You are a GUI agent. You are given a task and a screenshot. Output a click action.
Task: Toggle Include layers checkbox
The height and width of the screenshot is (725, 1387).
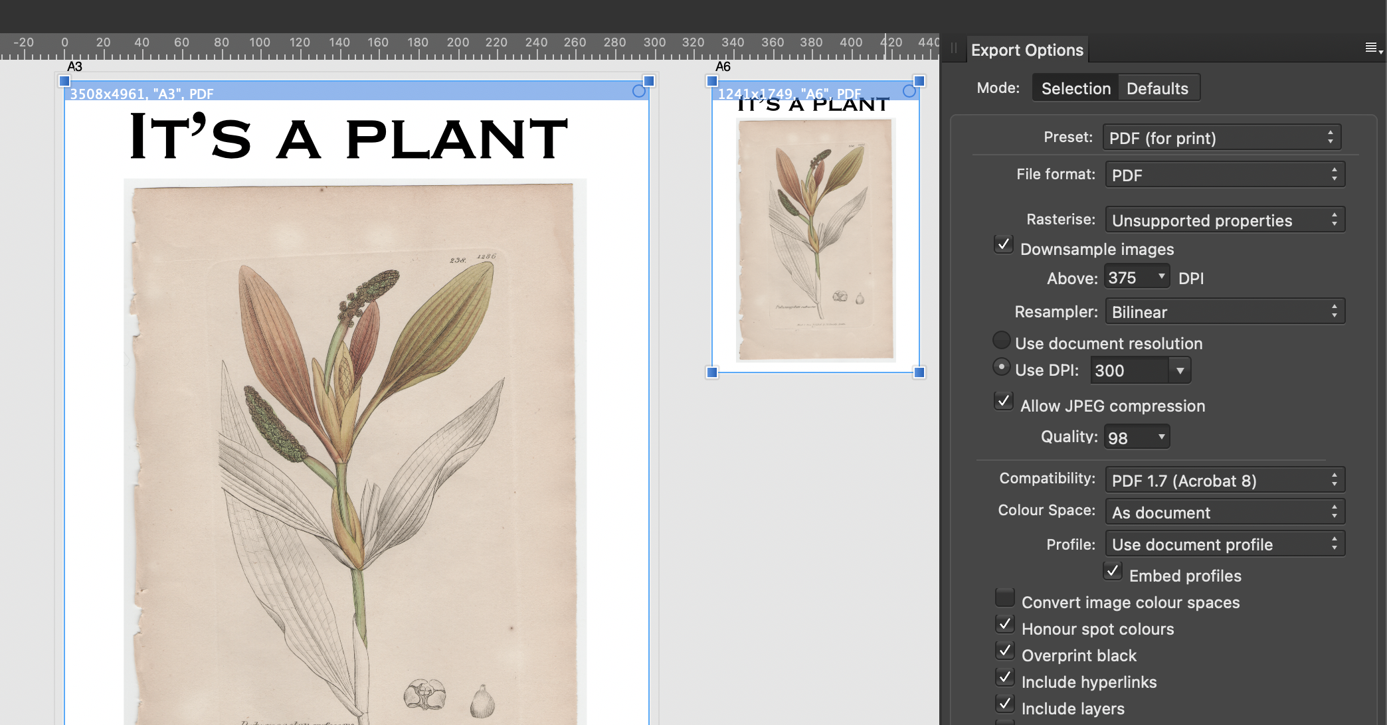[x=1005, y=704]
